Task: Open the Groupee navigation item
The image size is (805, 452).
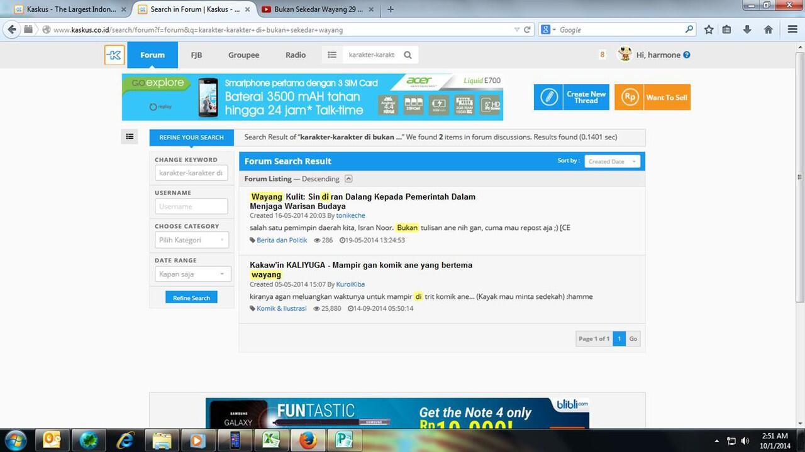Action: 244,55
